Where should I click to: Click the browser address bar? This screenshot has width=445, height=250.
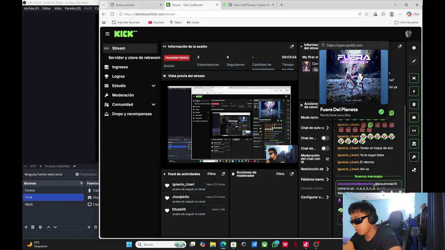click(236, 14)
